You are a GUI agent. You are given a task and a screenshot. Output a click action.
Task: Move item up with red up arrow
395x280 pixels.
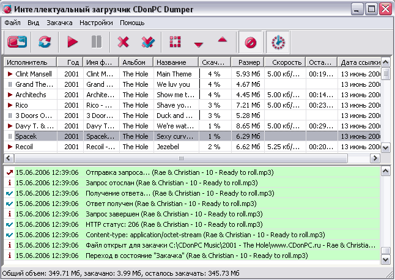pyautogui.click(x=222, y=40)
